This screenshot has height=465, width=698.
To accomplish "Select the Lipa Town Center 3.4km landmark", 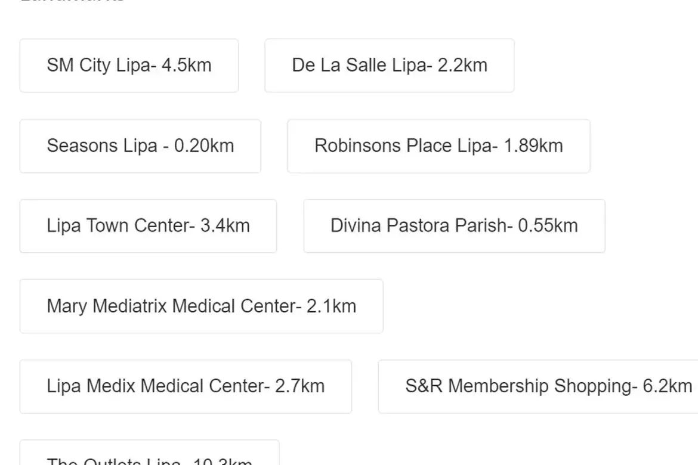I will 148,226.
